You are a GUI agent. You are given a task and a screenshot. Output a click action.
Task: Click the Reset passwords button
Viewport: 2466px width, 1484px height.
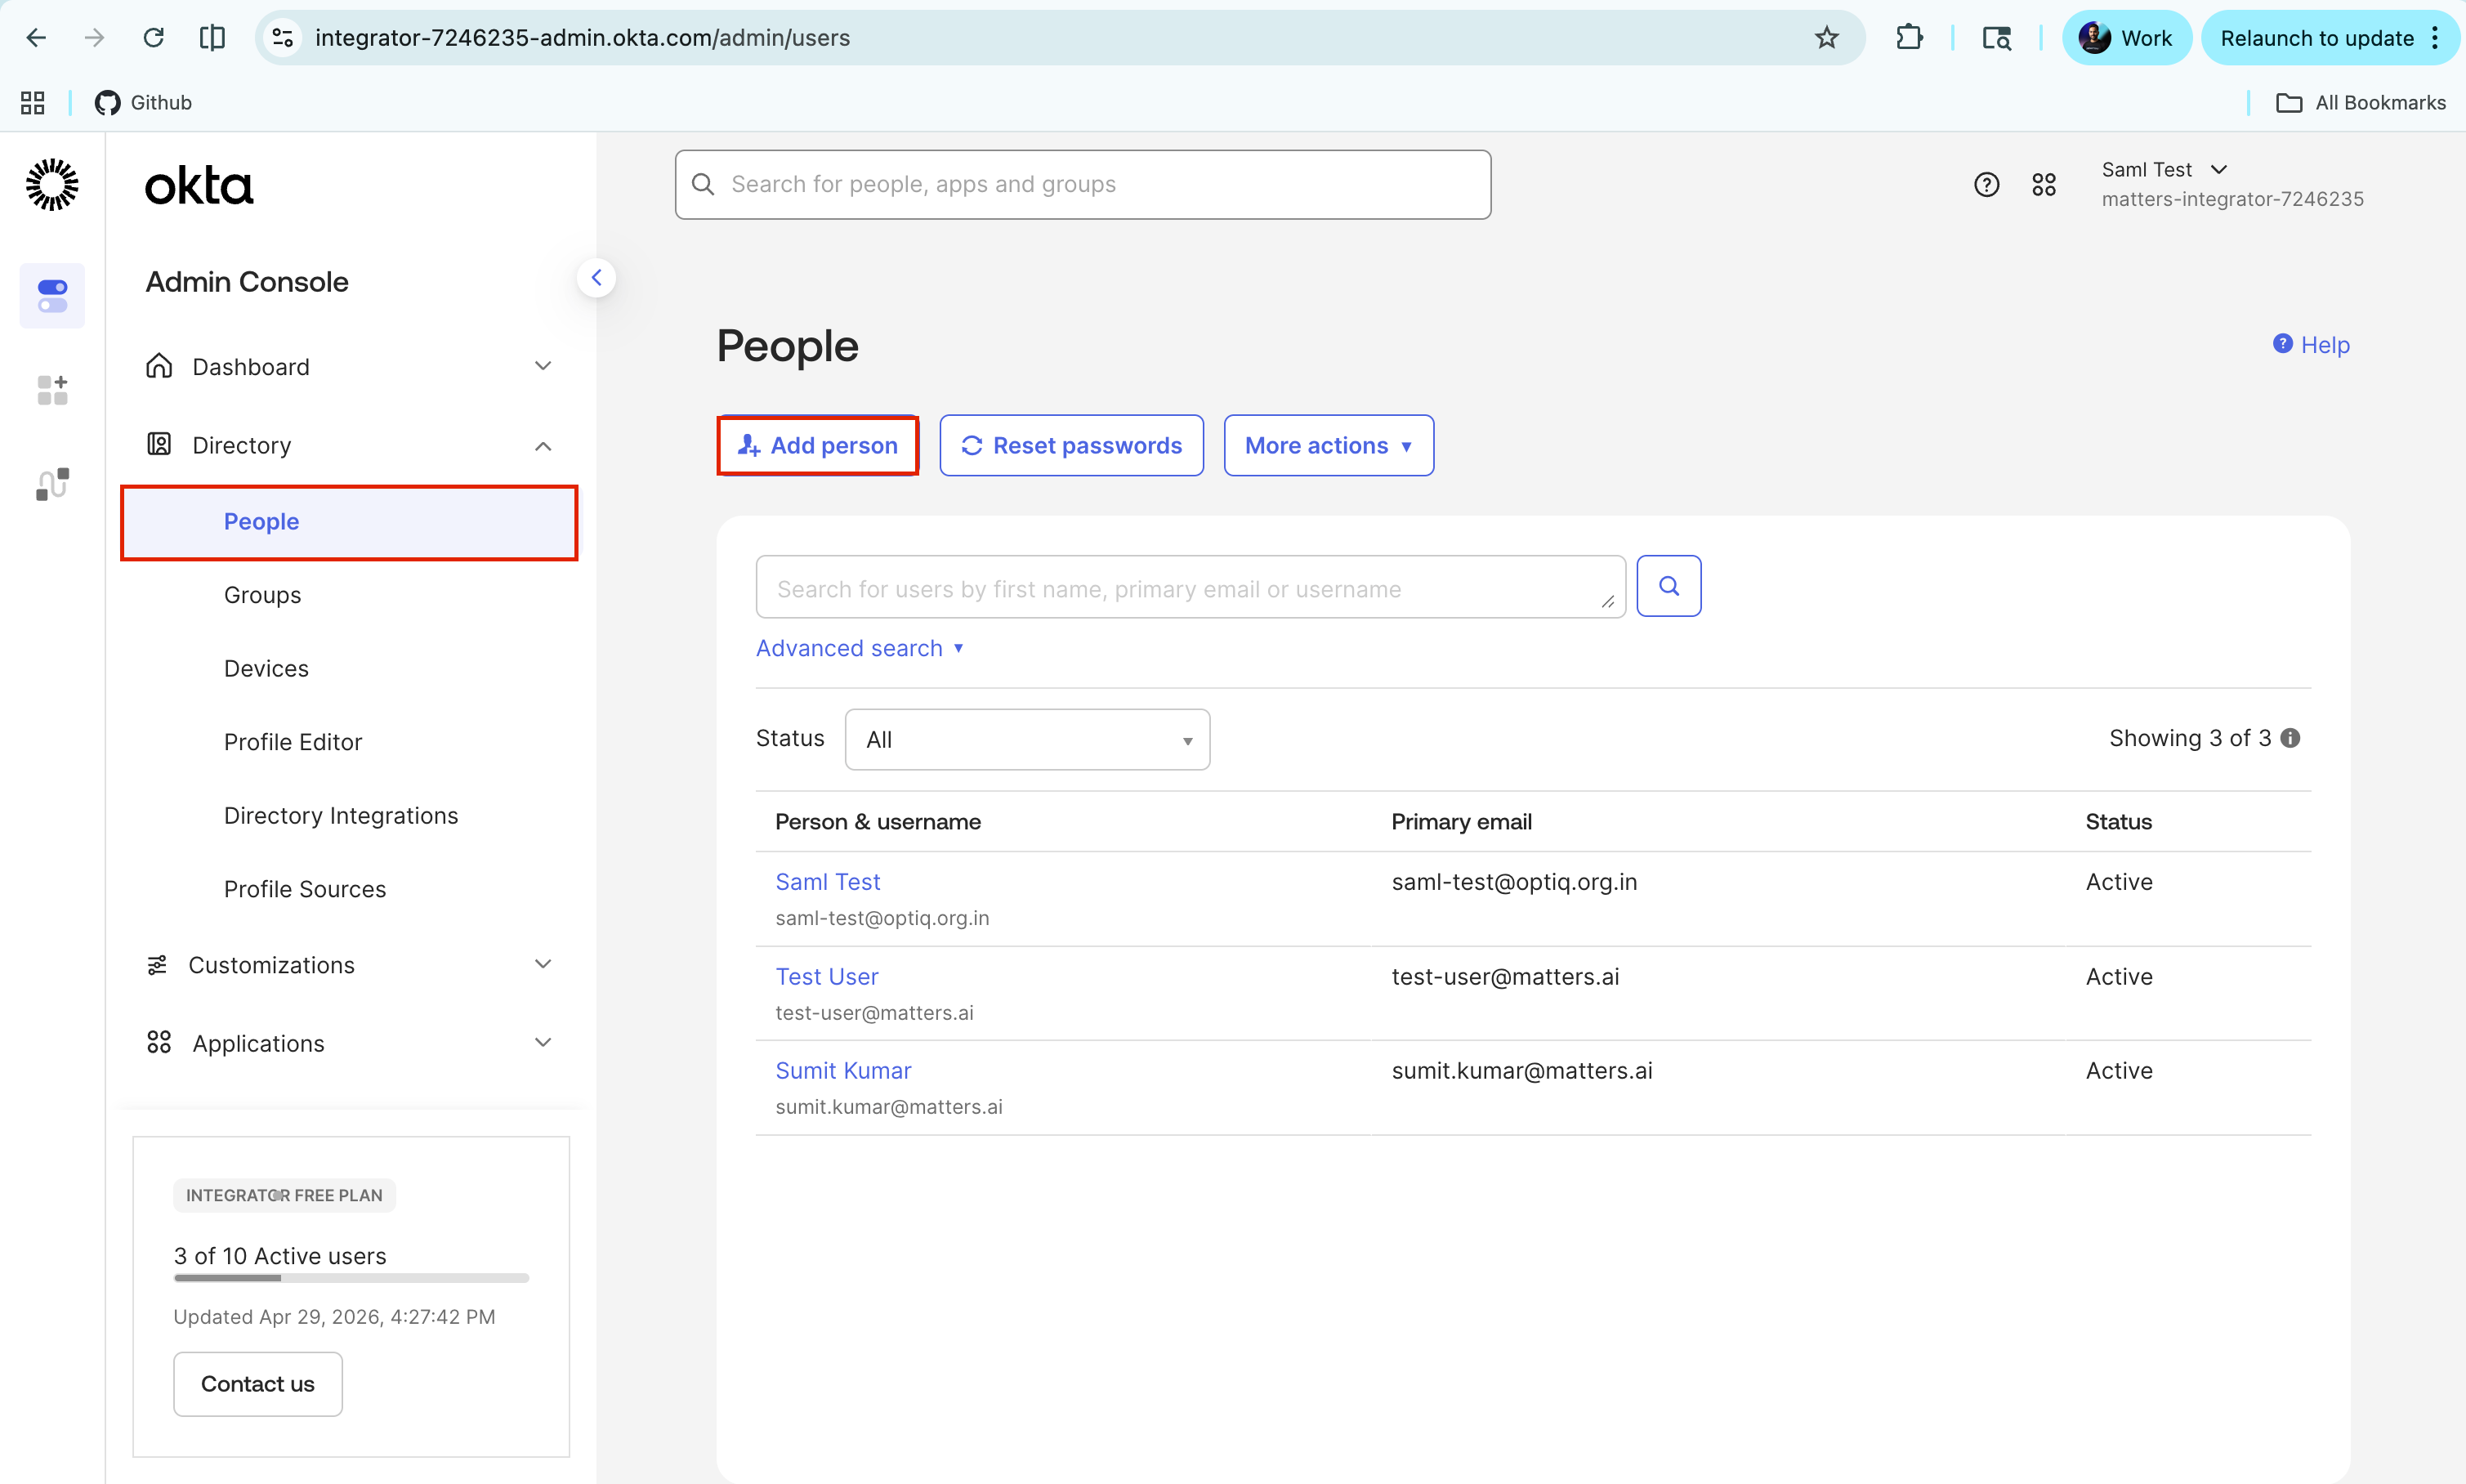point(1070,446)
